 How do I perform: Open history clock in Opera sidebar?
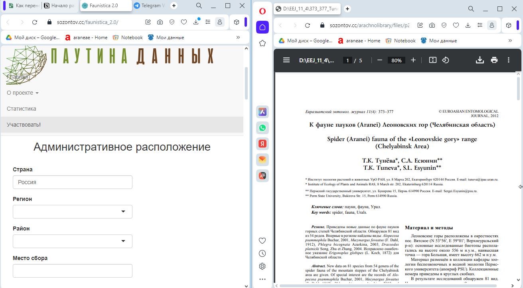pos(262,253)
